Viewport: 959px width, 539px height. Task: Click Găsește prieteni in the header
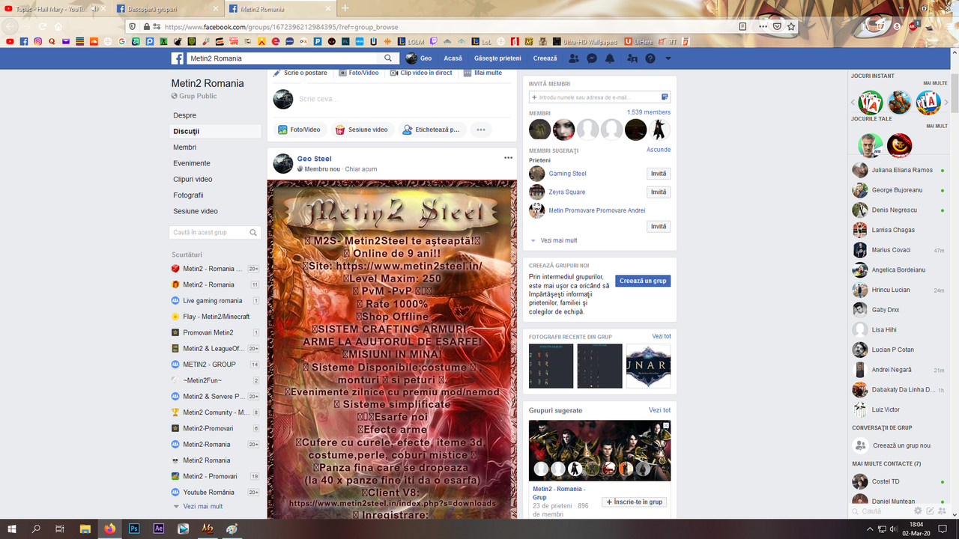497,58
